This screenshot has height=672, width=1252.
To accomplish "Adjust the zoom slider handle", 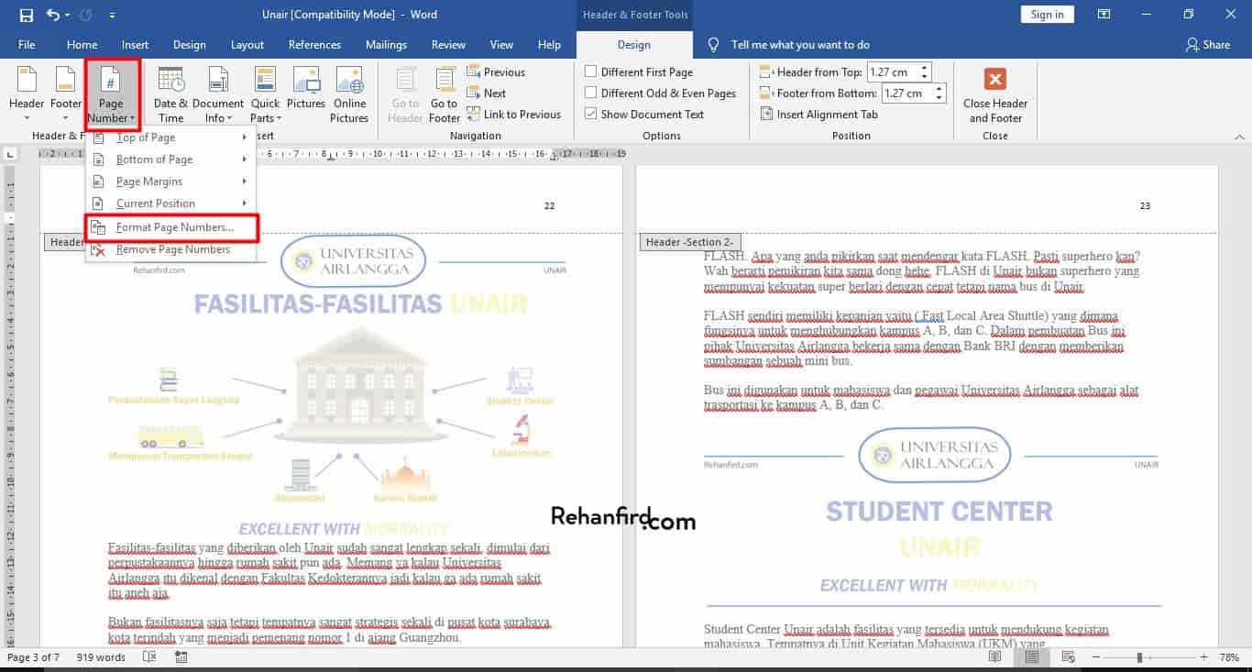I will coord(1139,657).
